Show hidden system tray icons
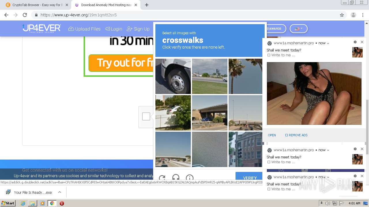369x207 pixels. tap(321, 203)
